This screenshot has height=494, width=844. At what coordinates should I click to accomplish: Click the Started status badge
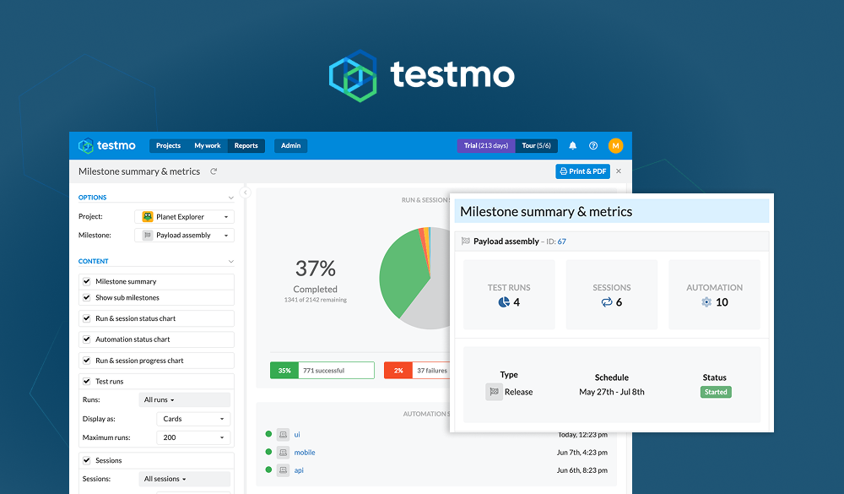pos(716,392)
